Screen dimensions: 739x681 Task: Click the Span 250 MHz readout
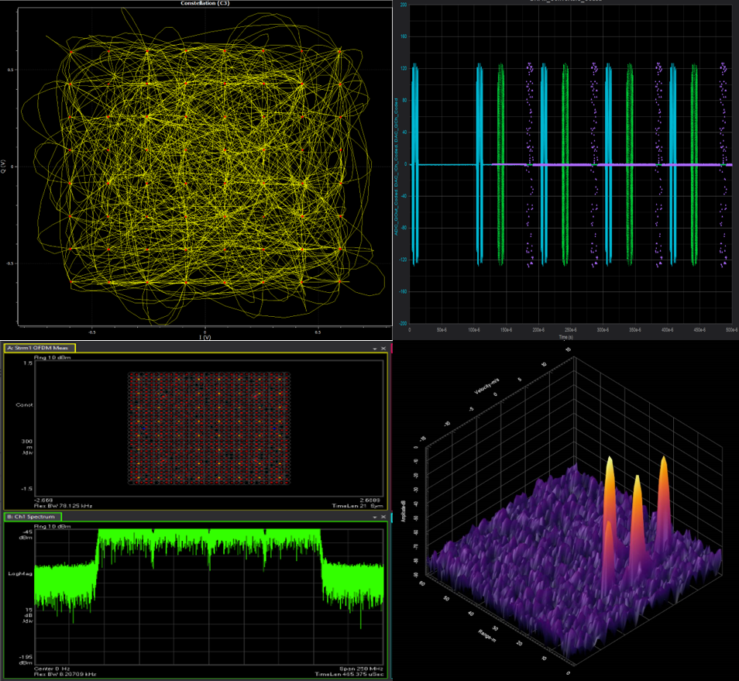(361, 669)
